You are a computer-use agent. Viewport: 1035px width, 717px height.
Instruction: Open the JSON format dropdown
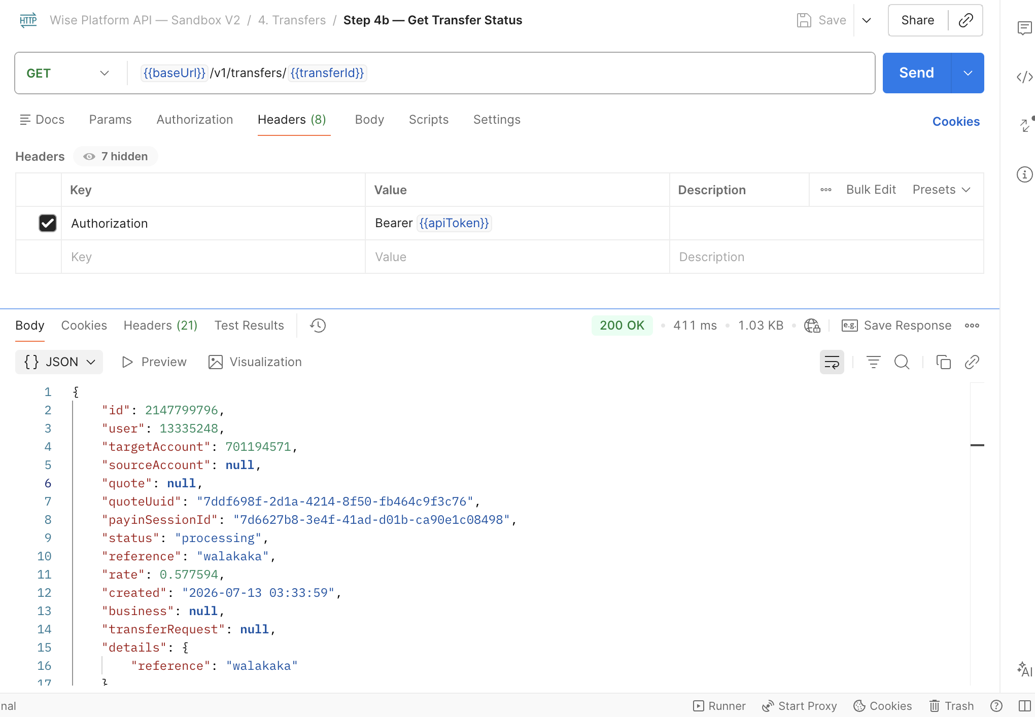point(59,362)
